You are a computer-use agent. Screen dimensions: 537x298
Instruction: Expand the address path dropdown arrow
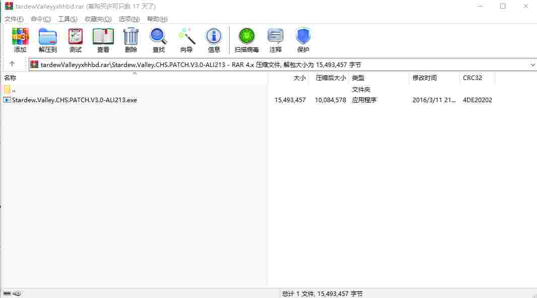click(532, 64)
